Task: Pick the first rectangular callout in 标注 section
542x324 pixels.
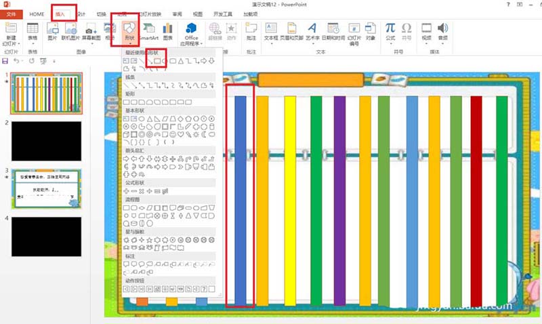Action: 126,264
